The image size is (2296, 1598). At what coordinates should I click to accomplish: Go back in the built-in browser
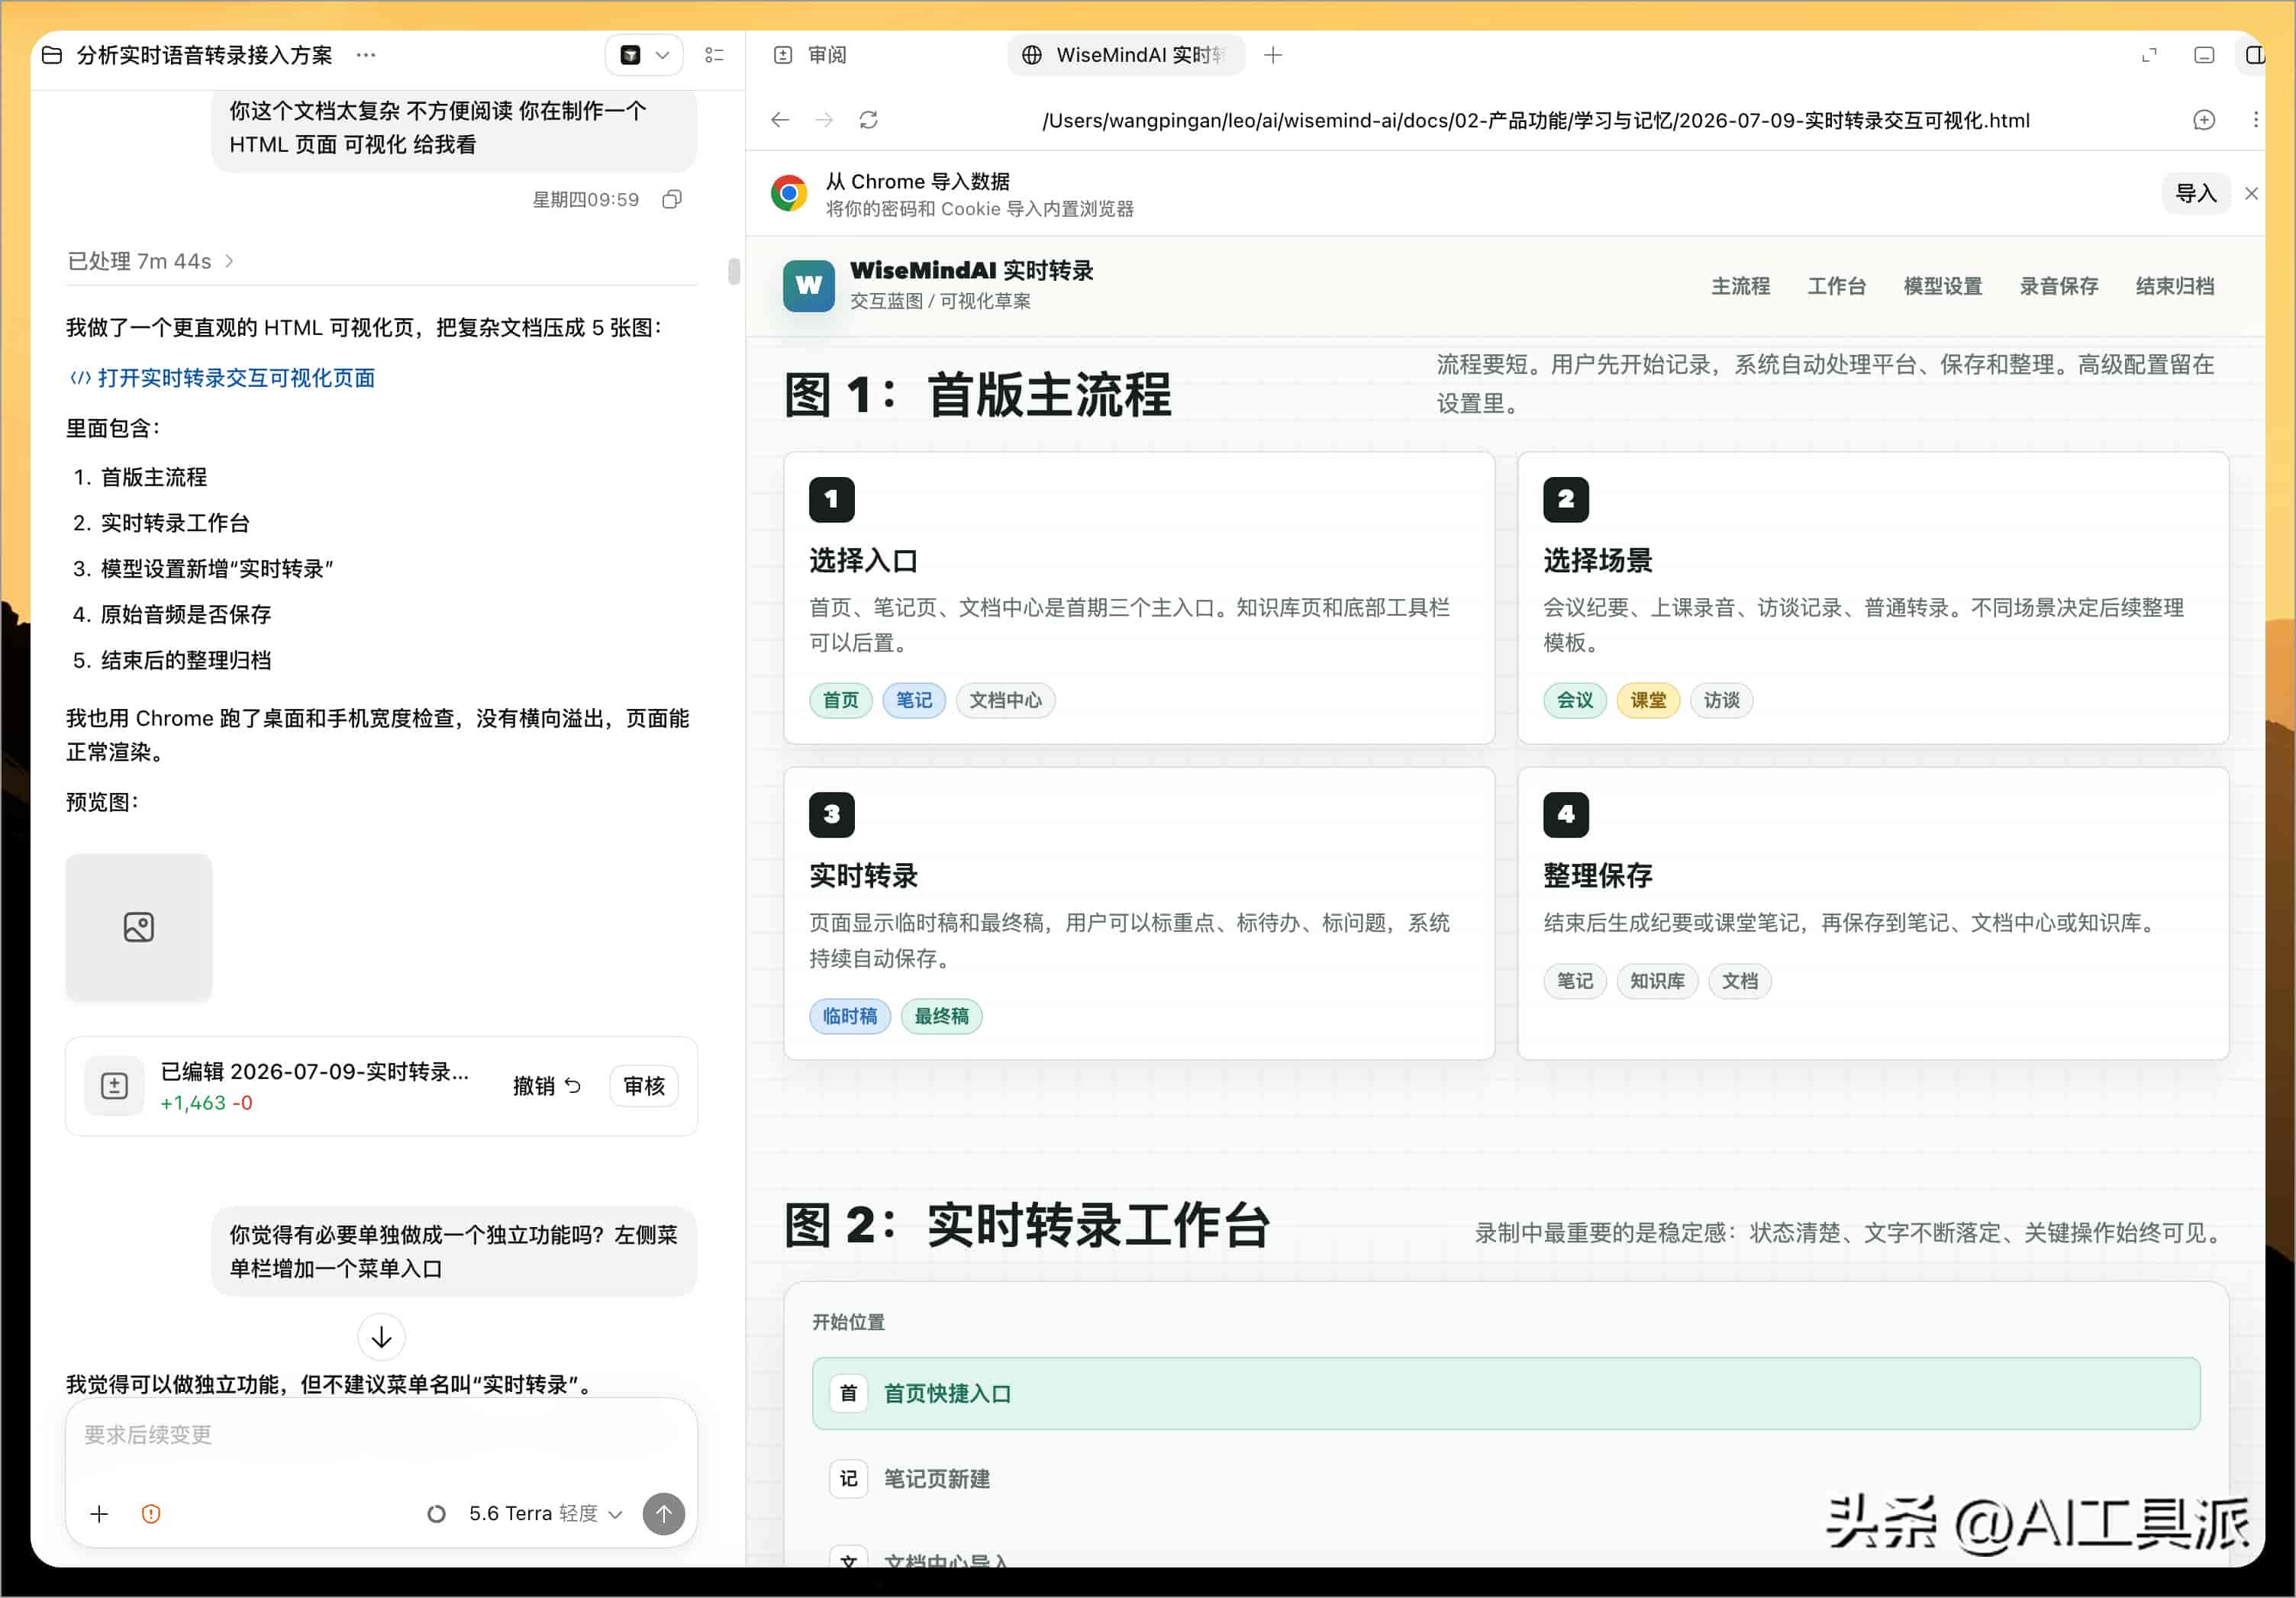coord(780,120)
